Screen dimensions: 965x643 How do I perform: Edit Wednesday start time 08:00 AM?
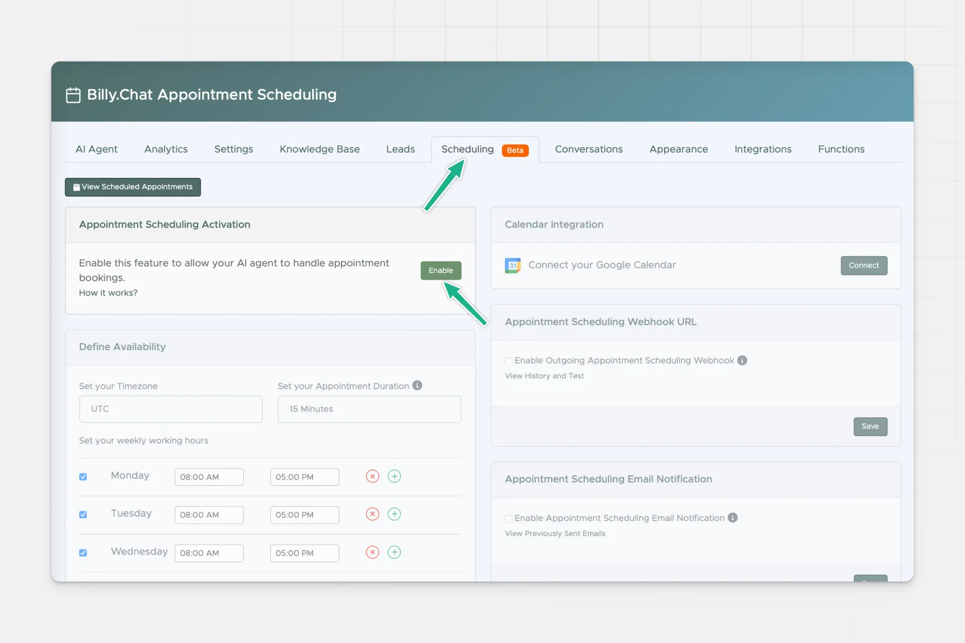click(209, 553)
